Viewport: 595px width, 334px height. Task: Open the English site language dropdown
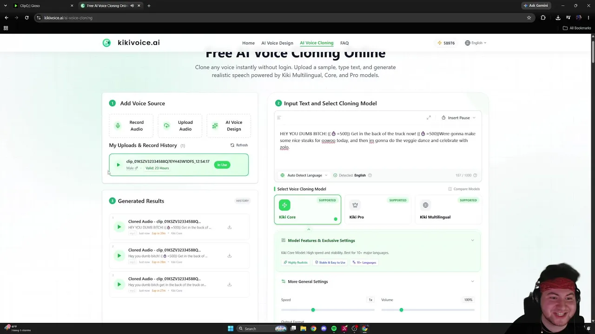point(476,43)
